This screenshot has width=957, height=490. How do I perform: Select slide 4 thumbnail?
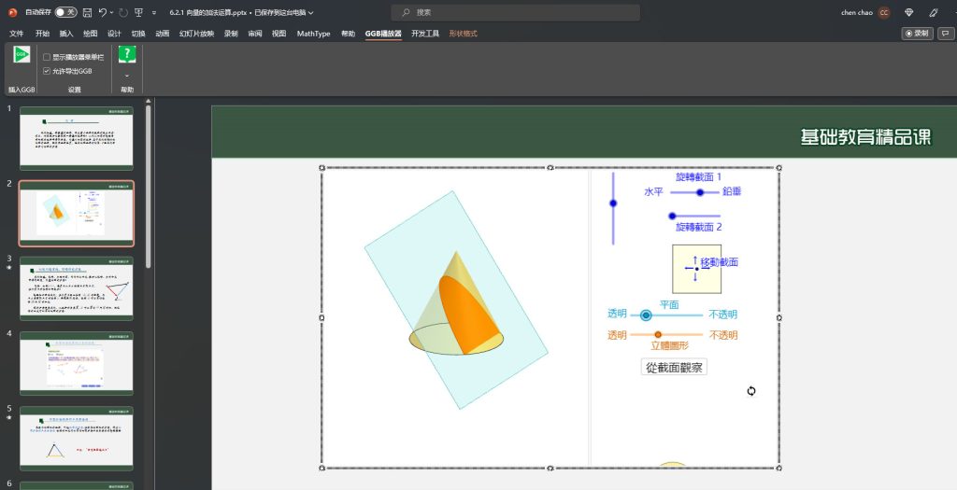[77, 363]
